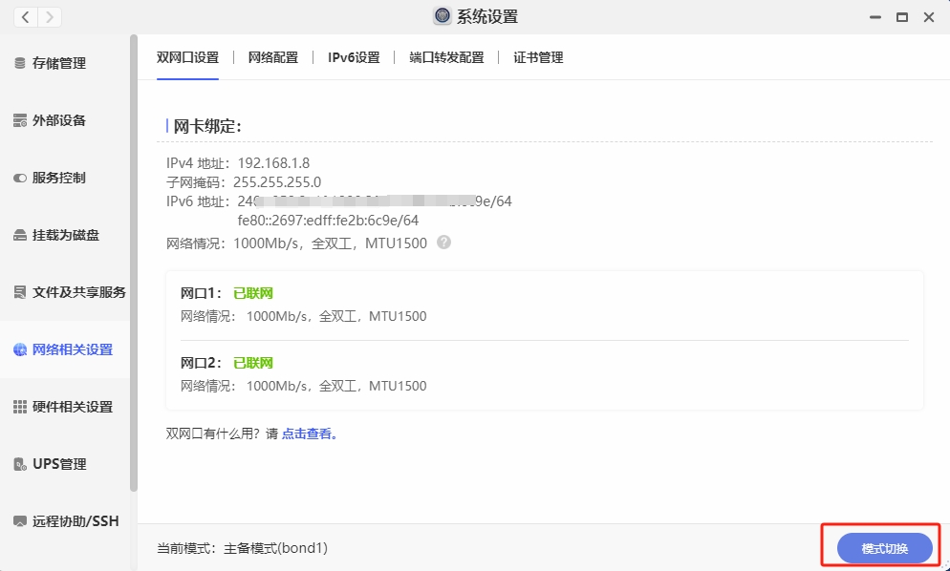Click the help question mark beside MTU1500
Image resolution: width=950 pixels, height=571 pixels.
click(x=443, y=243)
